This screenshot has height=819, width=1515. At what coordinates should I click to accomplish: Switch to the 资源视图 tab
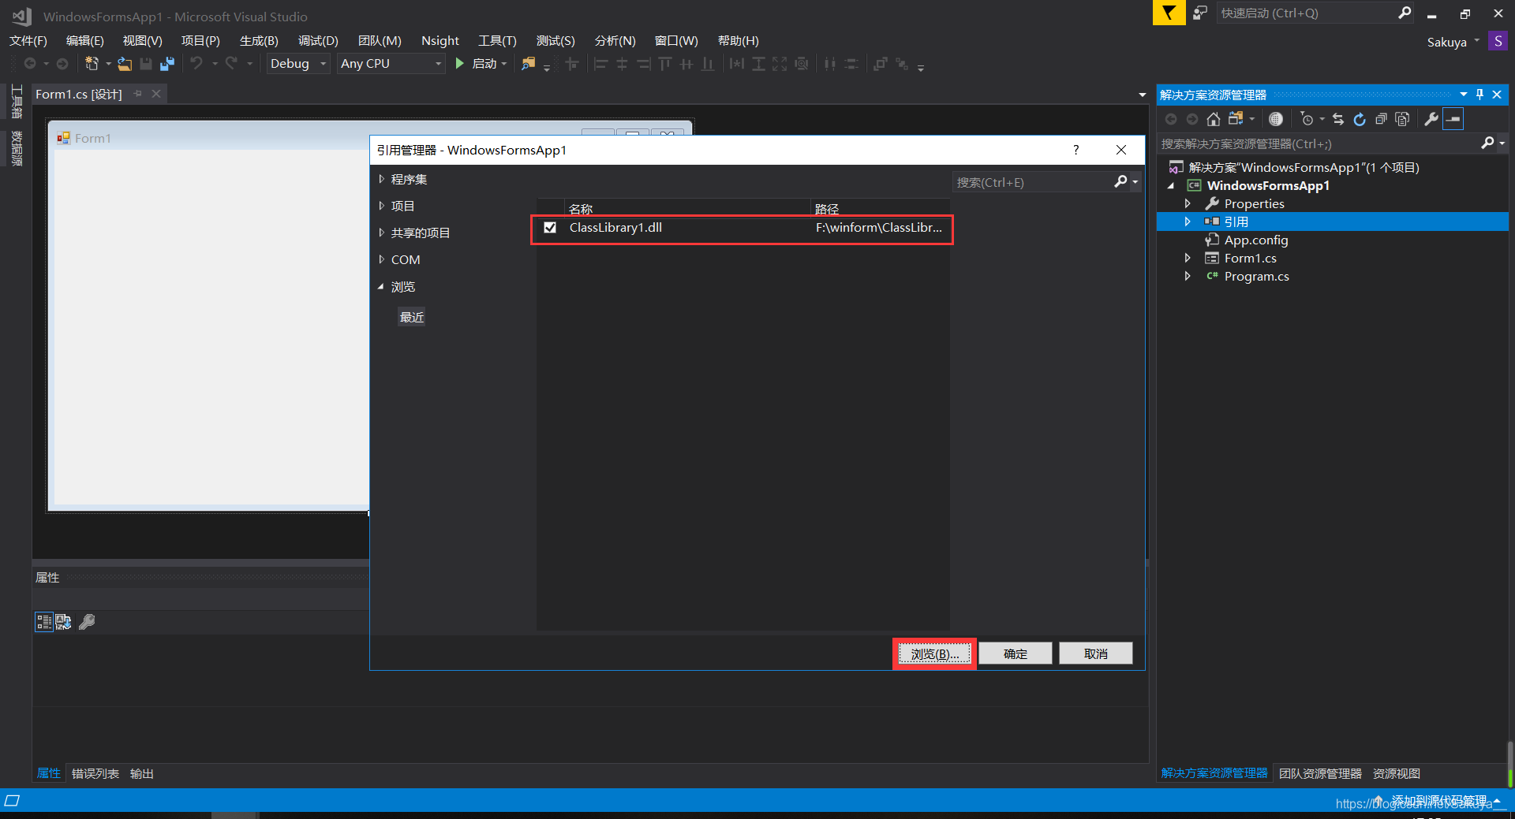tap(1397, 773)
